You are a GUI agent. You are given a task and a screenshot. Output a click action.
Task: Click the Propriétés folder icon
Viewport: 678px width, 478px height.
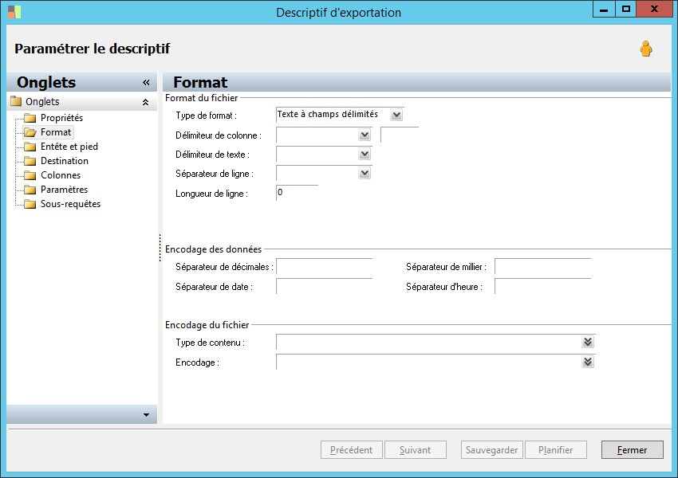(30, 118)
